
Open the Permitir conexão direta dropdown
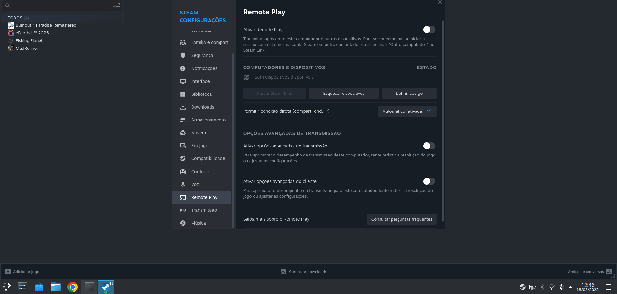(407, 111)
